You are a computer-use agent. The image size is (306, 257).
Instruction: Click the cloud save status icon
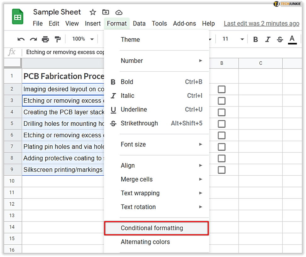coord(119,12)
